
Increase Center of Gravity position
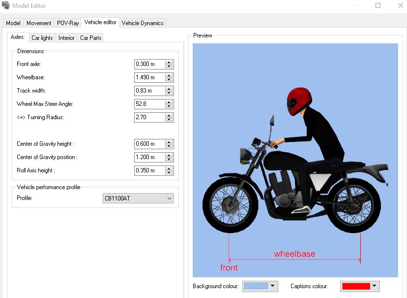[169, 155]
